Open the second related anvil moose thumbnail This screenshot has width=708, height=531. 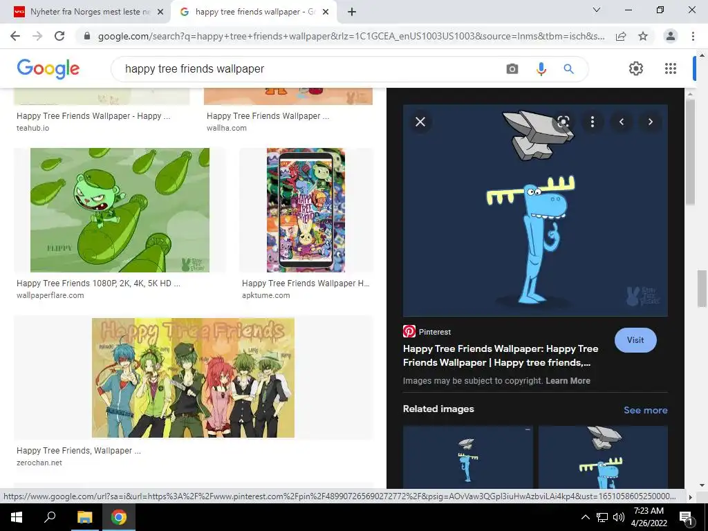603,456
